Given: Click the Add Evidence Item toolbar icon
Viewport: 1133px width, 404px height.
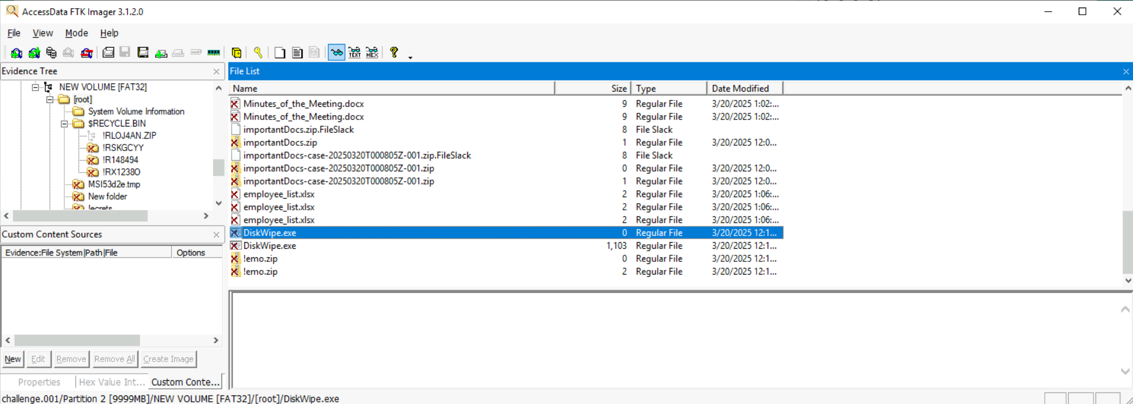Looking at the screenshot, I should 16,53.
